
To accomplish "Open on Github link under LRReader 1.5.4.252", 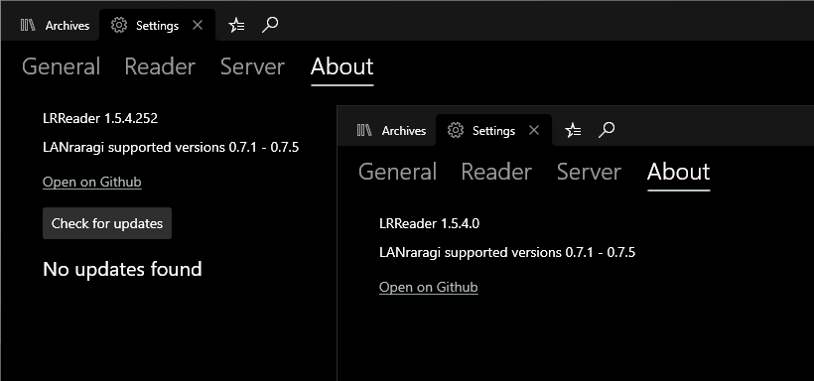I will pos(92,183).
